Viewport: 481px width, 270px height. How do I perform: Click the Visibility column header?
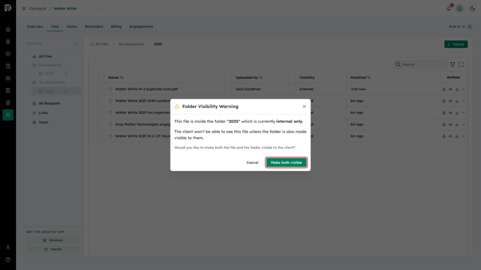[x=307, y=77]
